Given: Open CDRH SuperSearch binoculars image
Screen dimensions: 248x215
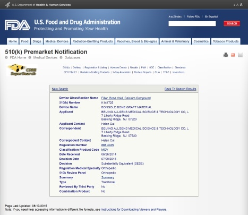Looking at the screenshot, I should [x=22, y=70].
